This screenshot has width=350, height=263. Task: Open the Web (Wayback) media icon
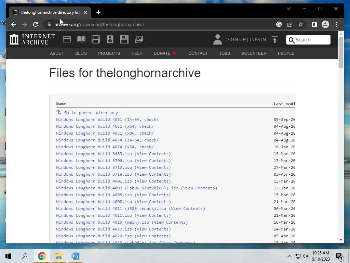[x=67, y=39]
